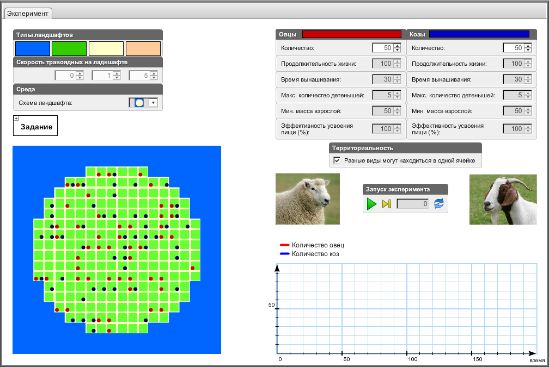Select the blue water landscape swatch
The height and width of the screenshot is (367, 549).
(x=32, y=48)
